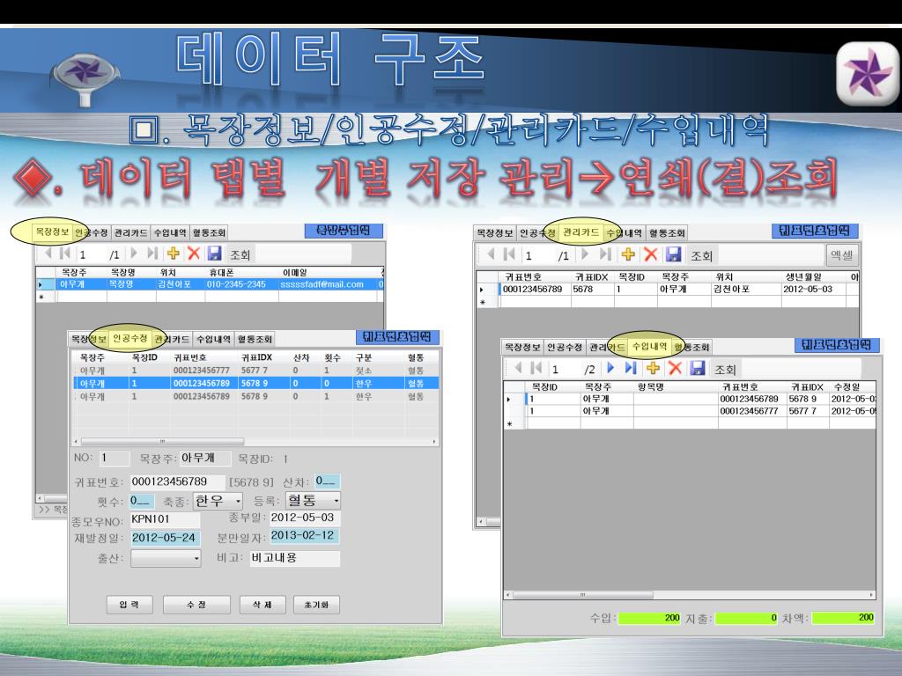Image resolution: width=902 pixels, height=676 pixels.
Task: Click the plain right arrow in 목장정보 toolbar
Action: pos(134,253)
